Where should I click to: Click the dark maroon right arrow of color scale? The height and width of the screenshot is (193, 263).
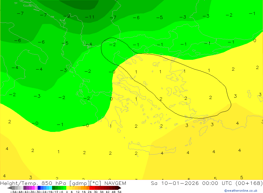click(x=120, y=188)
